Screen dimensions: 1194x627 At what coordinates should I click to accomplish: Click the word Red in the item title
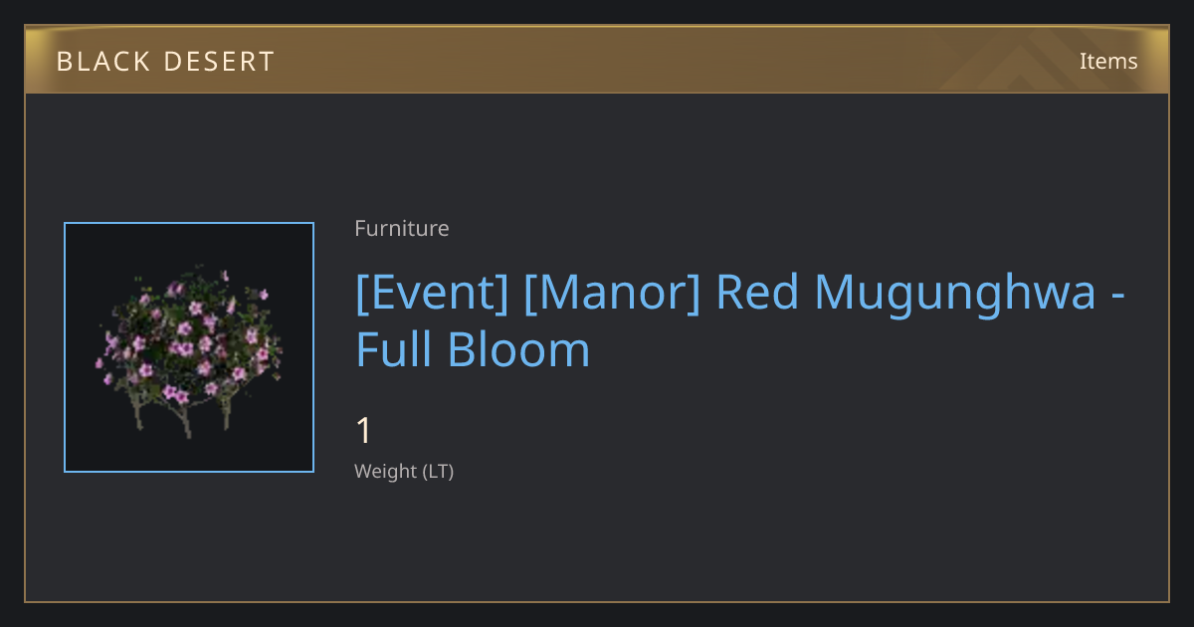[758, 292]
